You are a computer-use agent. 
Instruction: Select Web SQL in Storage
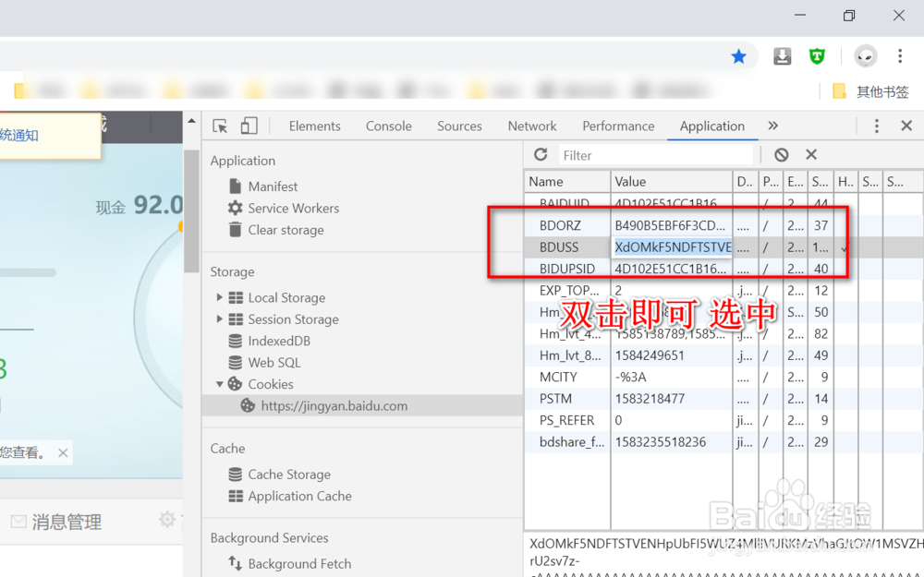[x=274, y=362]
